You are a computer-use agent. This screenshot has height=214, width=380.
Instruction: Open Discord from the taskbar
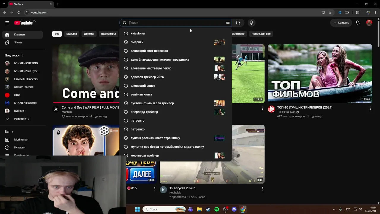[234, 209]
